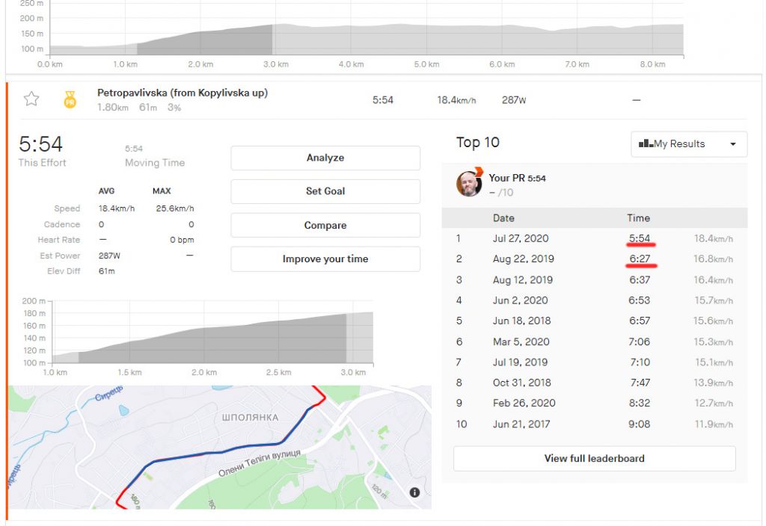Click the Time column header

point(638,218)
